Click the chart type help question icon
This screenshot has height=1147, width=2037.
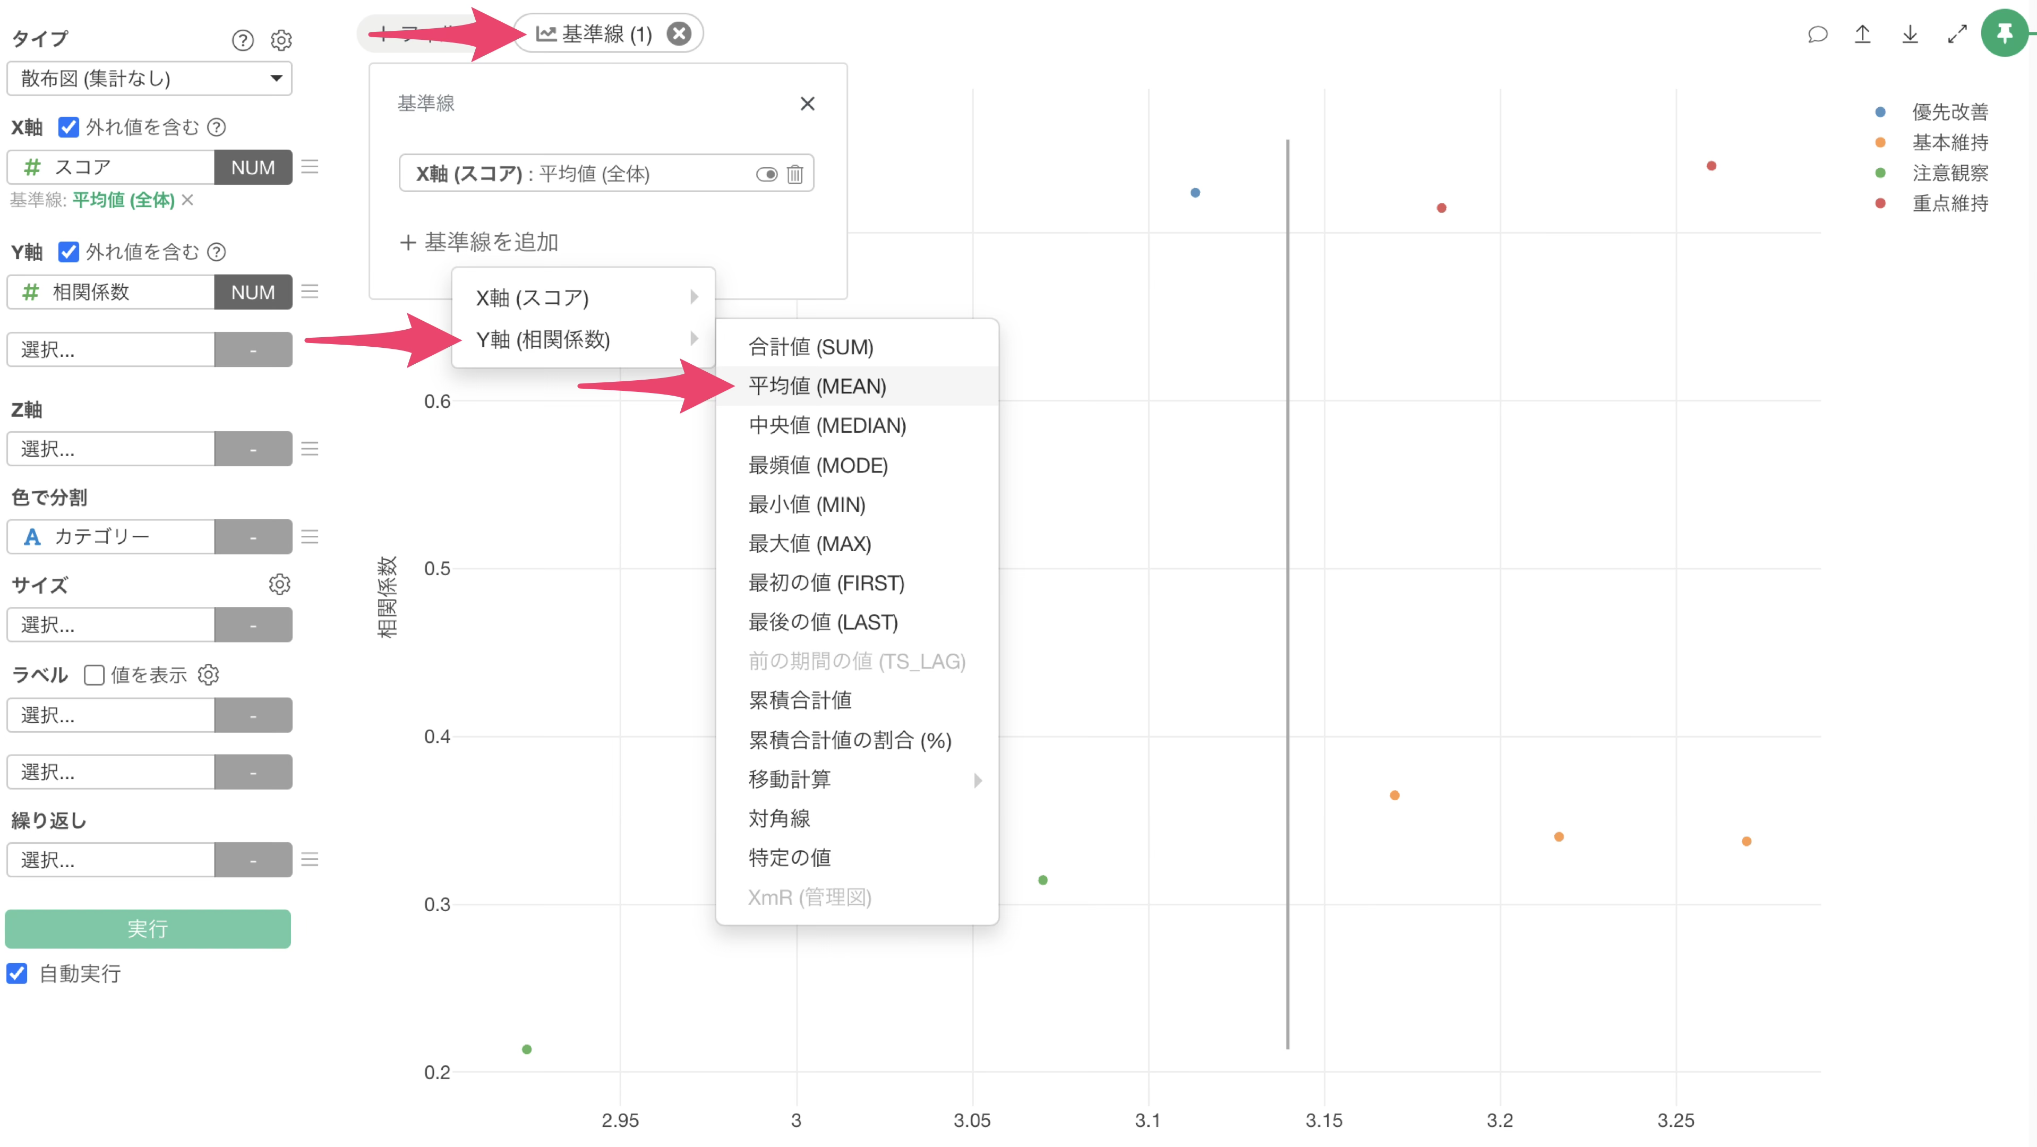pyautogui.click(x=243, y=39)
